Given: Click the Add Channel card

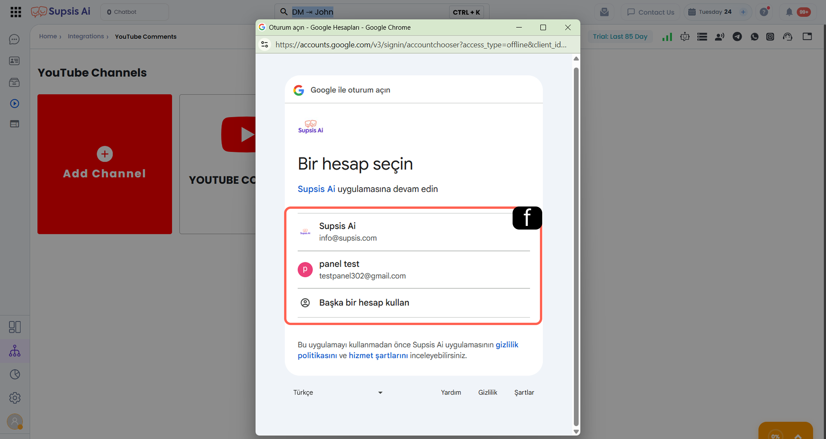Looking at the screenshot, I should [105, 164].
